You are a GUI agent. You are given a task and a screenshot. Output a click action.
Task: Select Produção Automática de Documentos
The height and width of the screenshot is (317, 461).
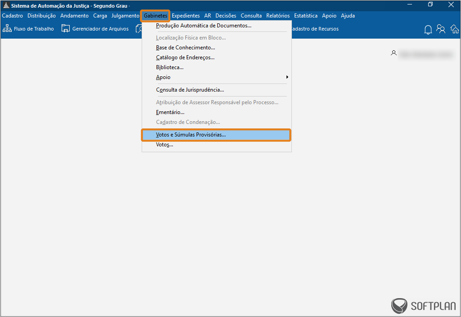point(217,26)
